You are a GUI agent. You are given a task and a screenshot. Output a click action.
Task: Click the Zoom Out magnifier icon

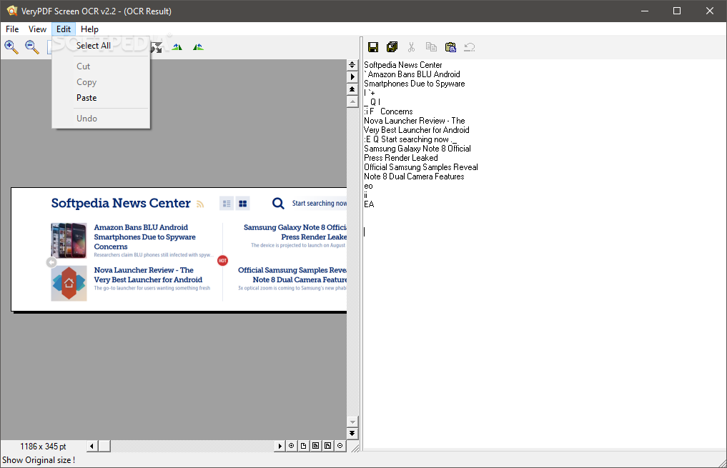point(31,47)
